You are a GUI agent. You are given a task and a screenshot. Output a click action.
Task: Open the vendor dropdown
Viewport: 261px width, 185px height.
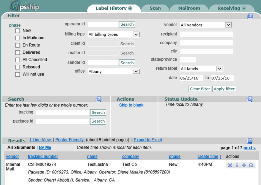[x=206, y=25]
